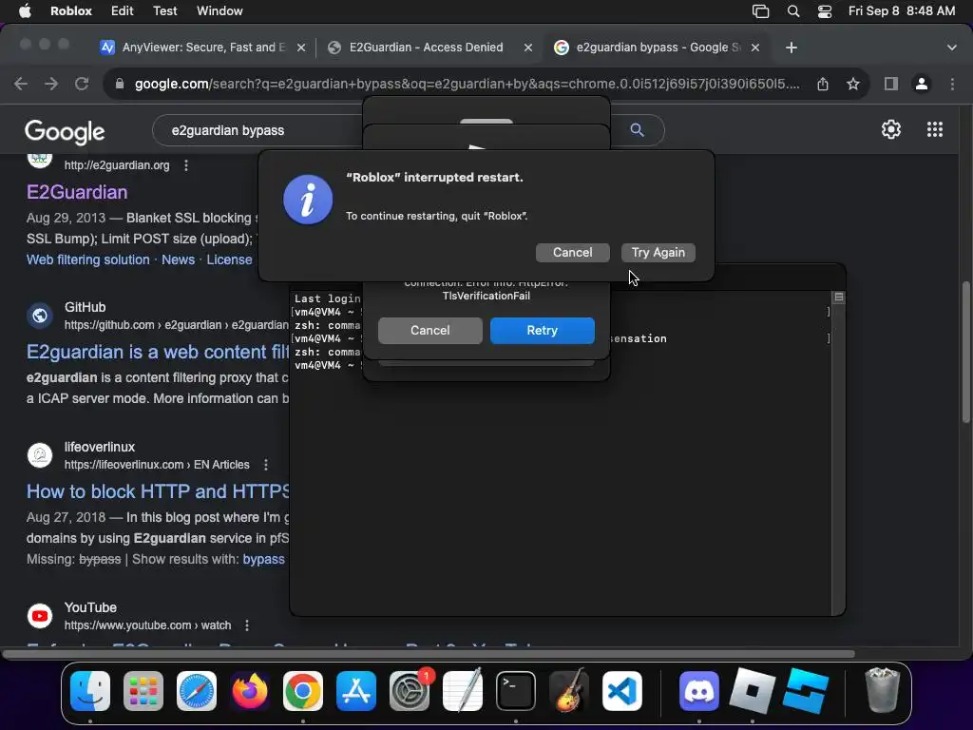The width and height of the screenshot is (973, 730).
Task: Open the Edit menu
Action: pos(122,11)
